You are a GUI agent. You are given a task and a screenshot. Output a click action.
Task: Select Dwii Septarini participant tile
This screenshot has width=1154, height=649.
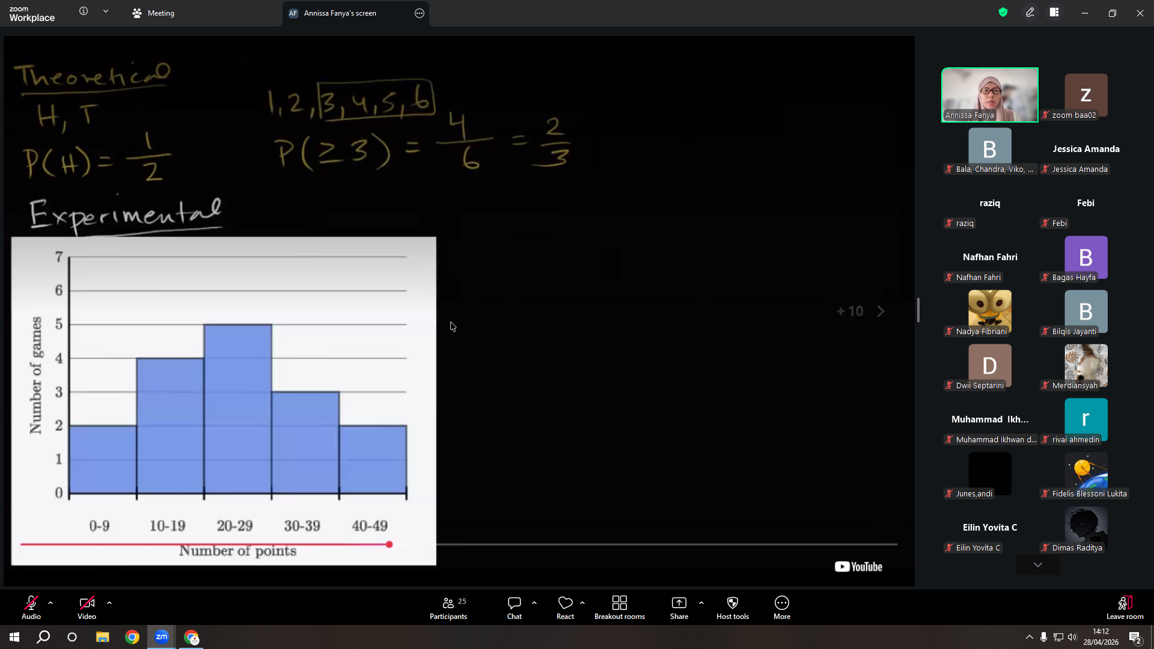990,365
